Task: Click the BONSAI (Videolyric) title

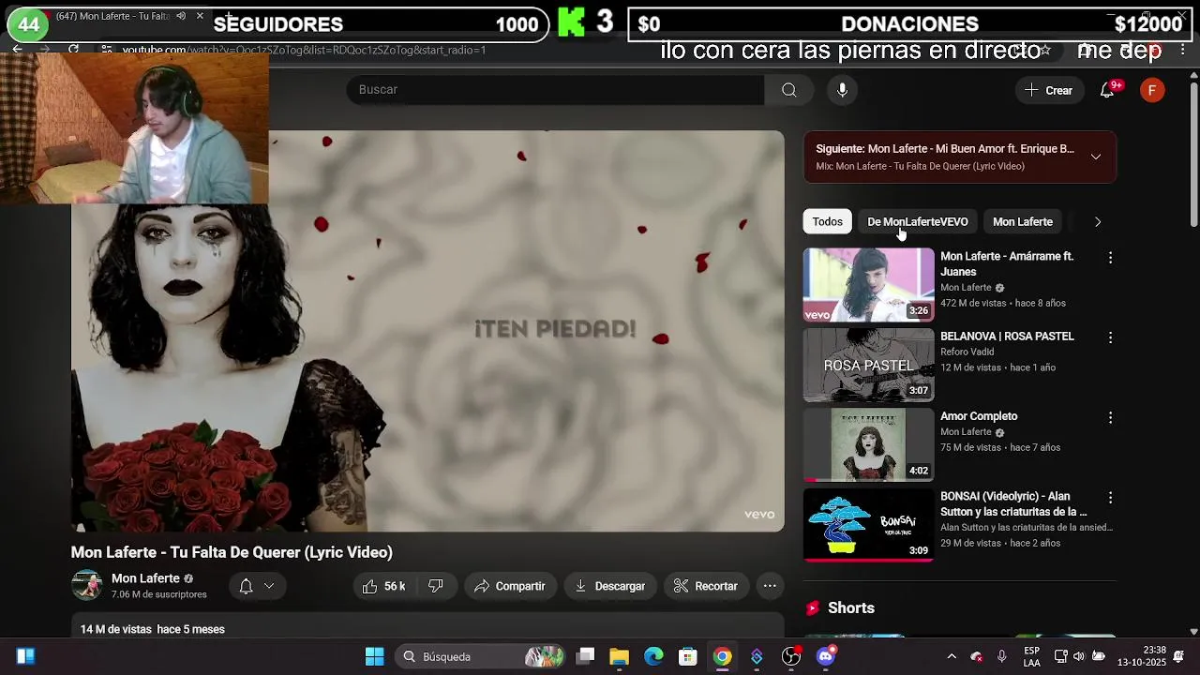Action: point(1014,503)
